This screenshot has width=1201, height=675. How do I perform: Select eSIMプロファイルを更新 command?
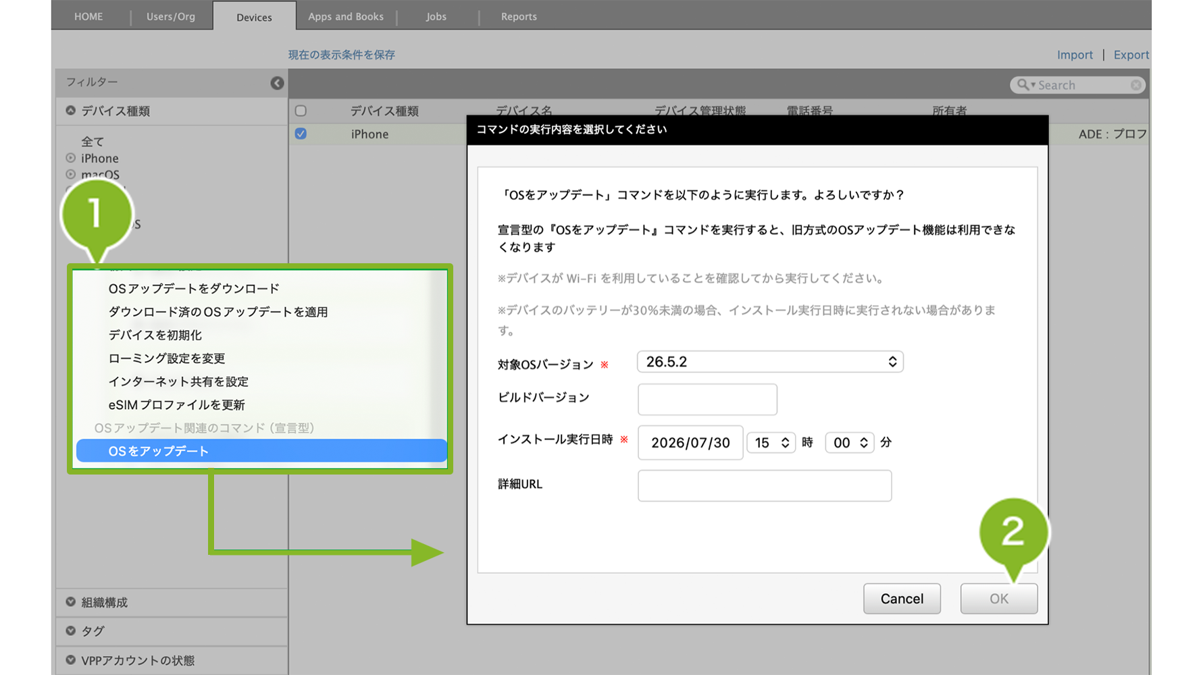point(177,405)
